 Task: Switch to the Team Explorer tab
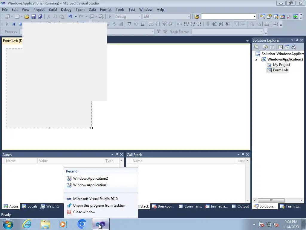click(291, 206)
